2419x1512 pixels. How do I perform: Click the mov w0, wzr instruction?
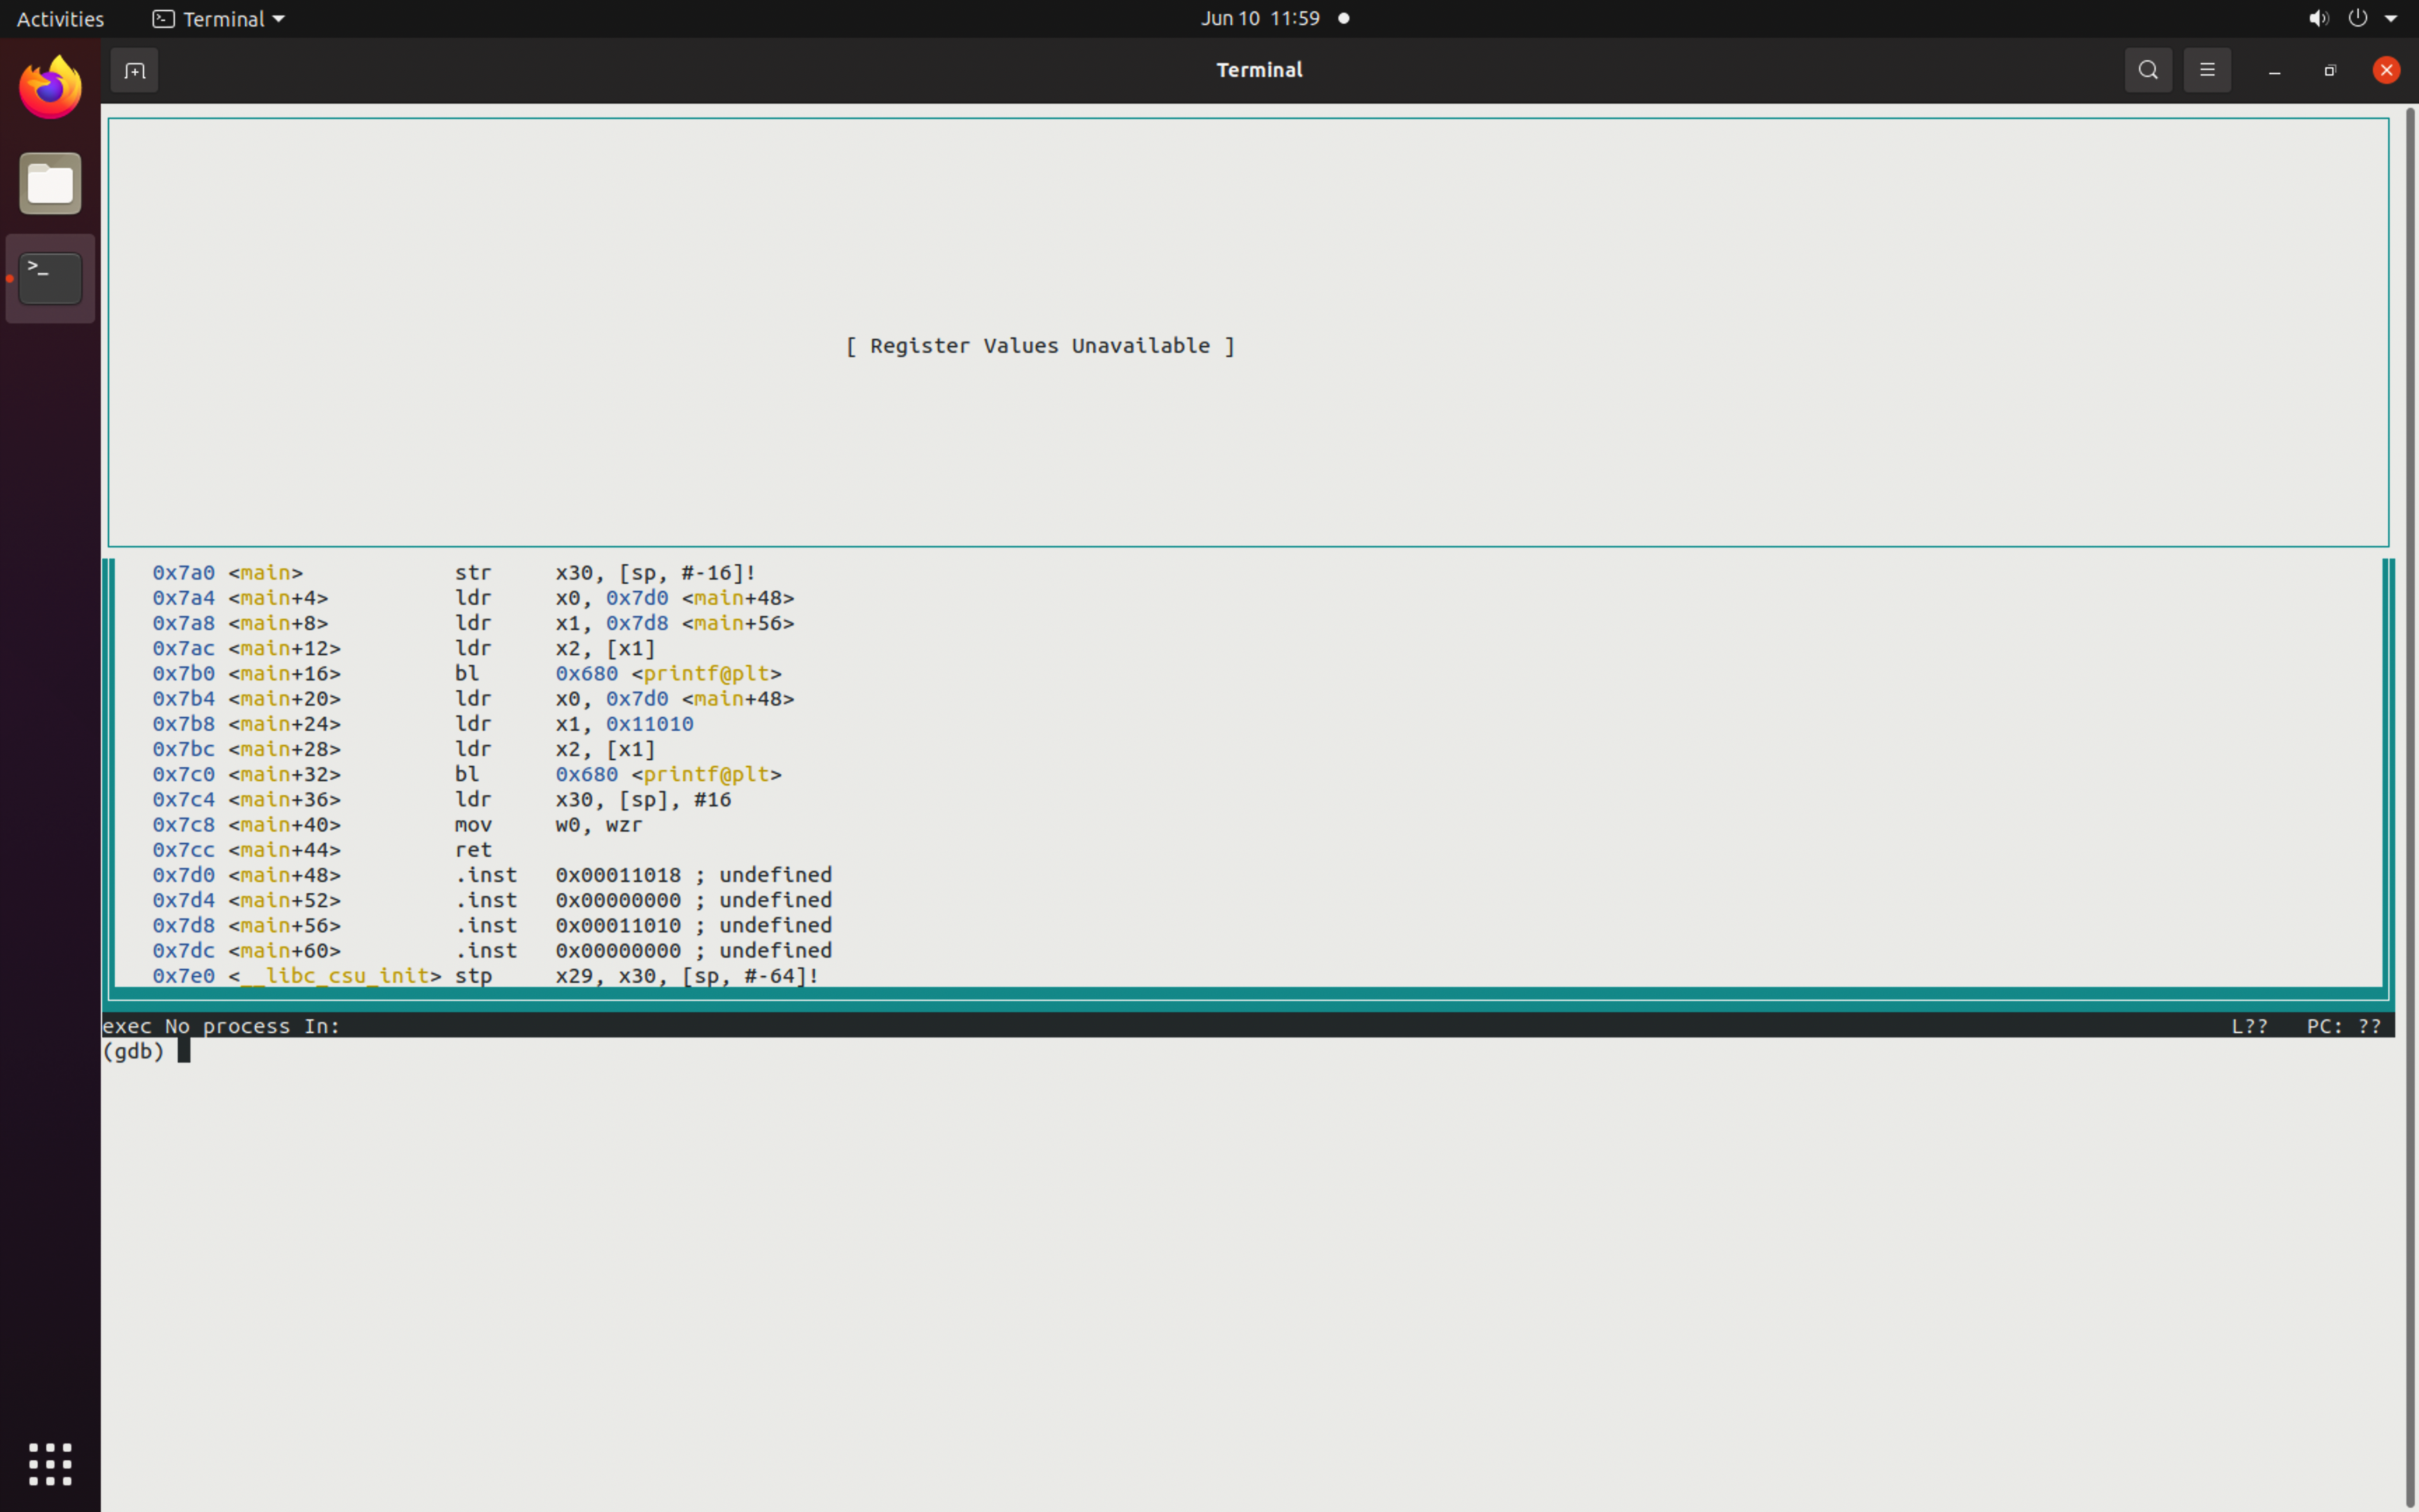[549, 825]
